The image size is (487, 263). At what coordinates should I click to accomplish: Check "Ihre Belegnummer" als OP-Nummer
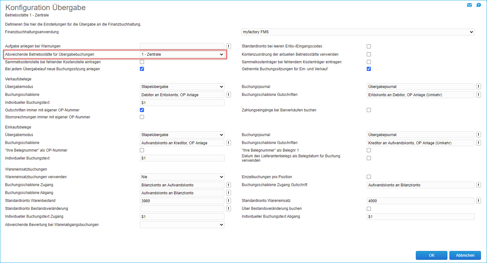pos(142,150)
